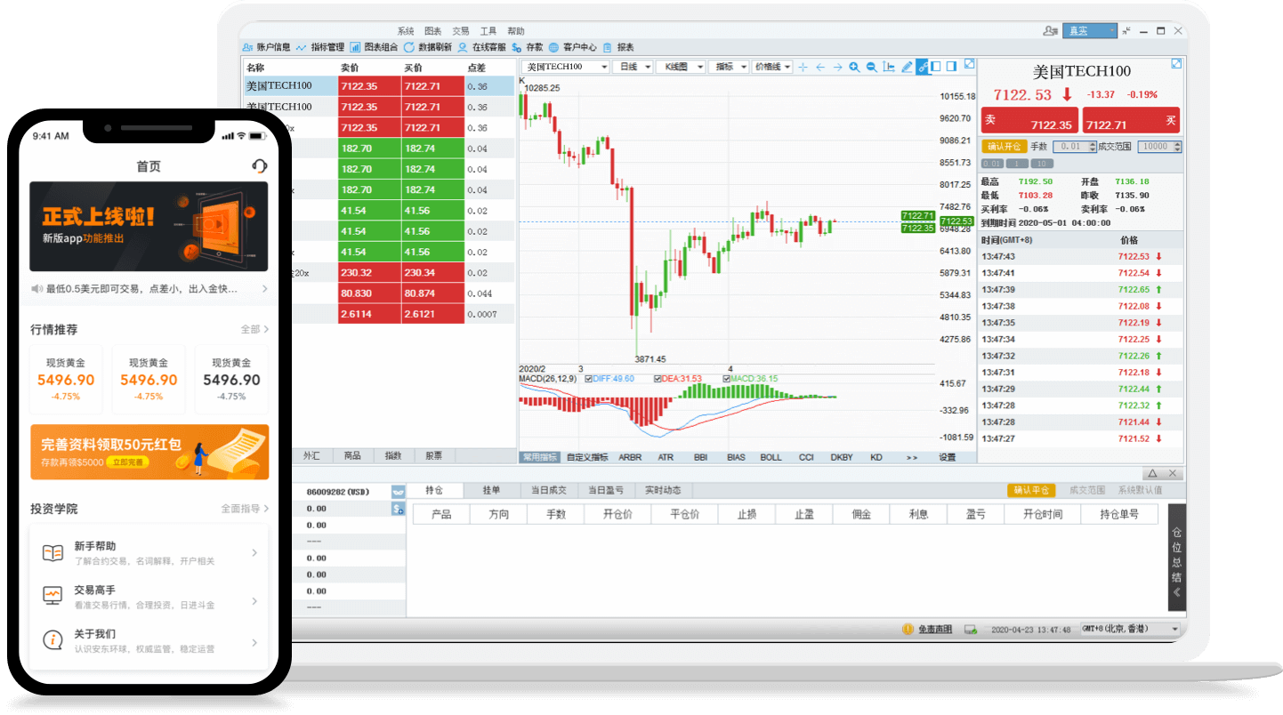
Task: Toggle the MACD histogram checkbox
Action: click(727, 379)
